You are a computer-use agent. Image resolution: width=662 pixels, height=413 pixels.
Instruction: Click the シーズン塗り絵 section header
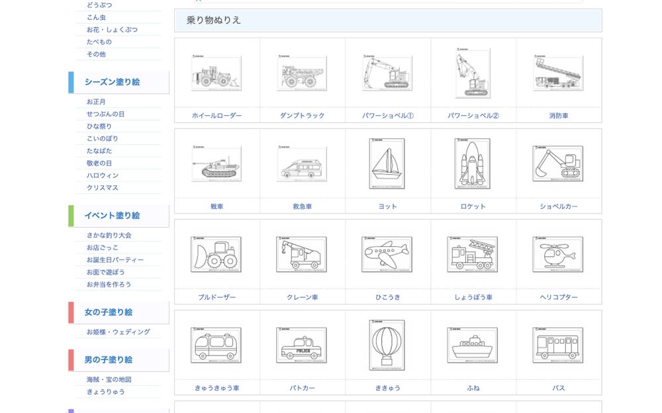click(112, 82)
